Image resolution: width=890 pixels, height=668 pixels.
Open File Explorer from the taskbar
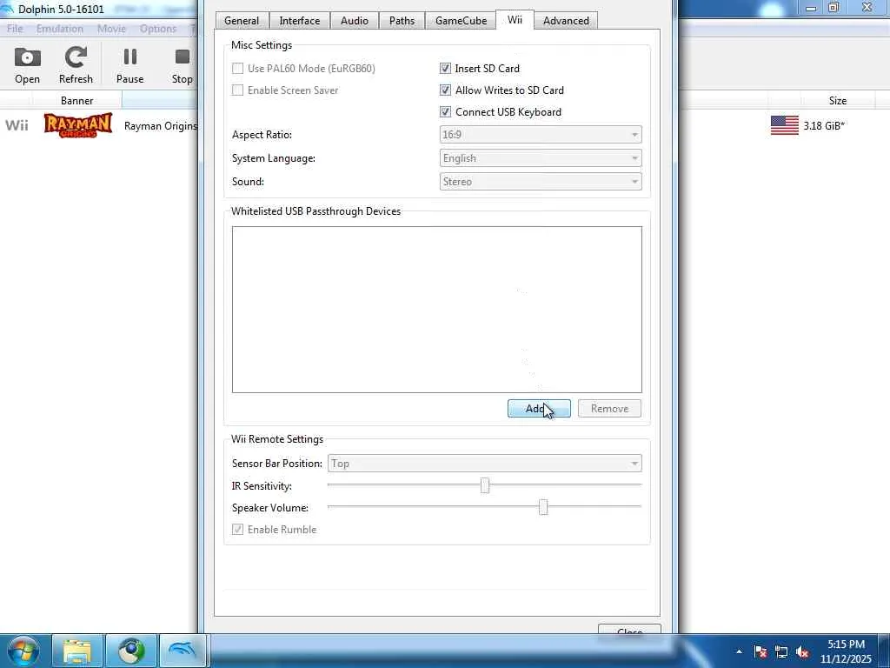click(77, 651)
